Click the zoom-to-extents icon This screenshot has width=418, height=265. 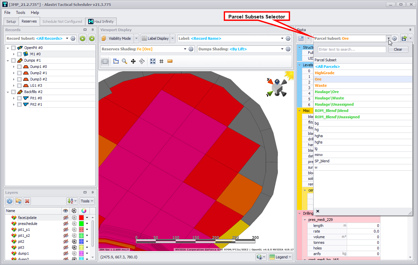click(153, 61)
